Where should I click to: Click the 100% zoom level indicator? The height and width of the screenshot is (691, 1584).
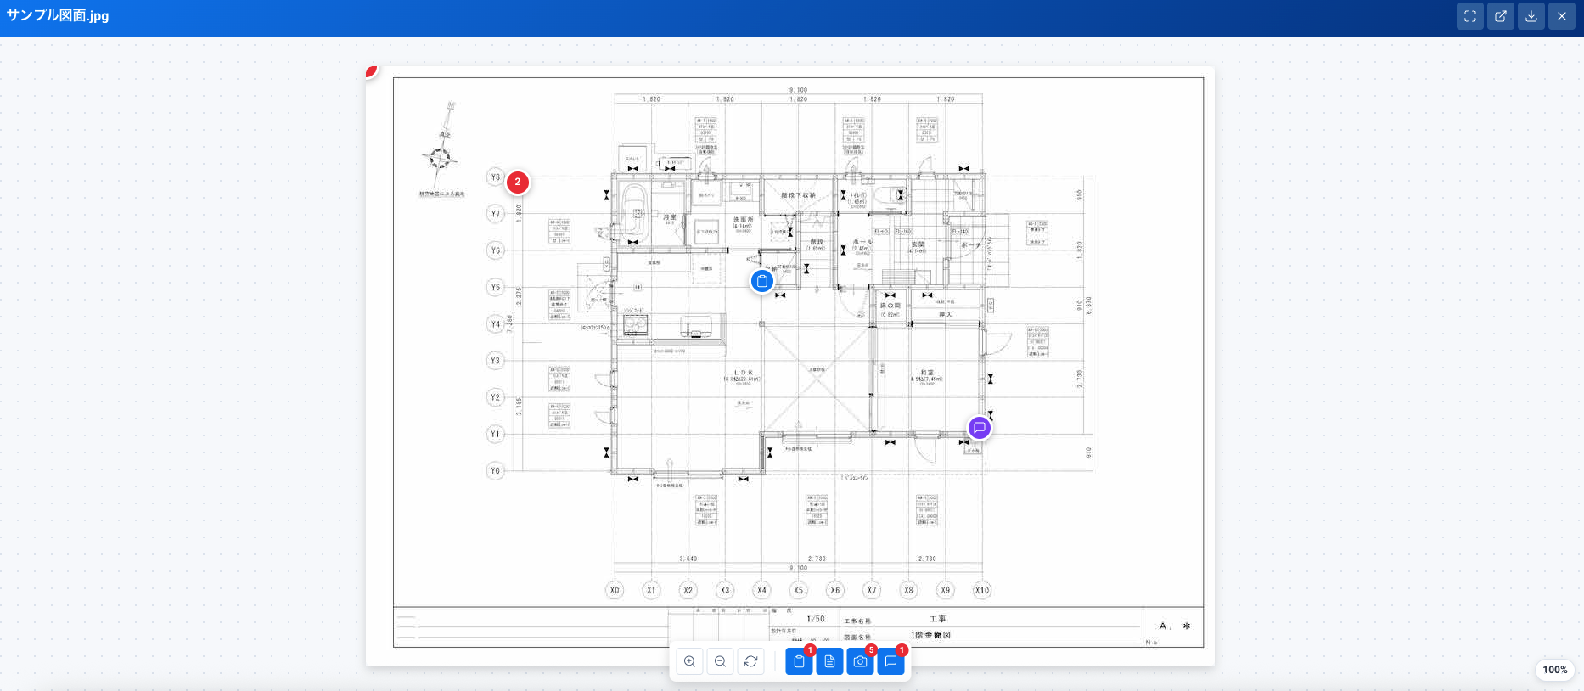[1554, 670]
